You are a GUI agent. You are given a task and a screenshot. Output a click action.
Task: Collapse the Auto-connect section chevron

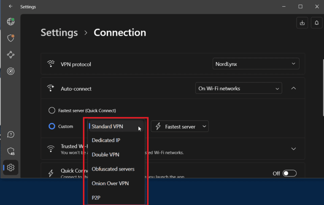point(294,89)
